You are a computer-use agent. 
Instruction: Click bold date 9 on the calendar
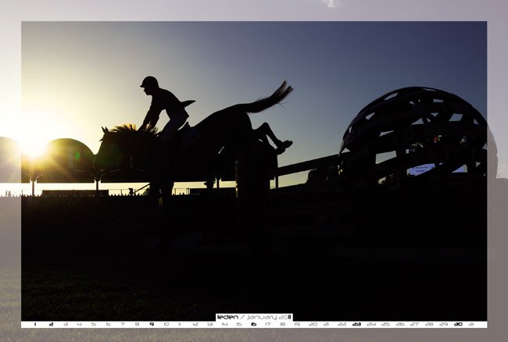[151, 324]
